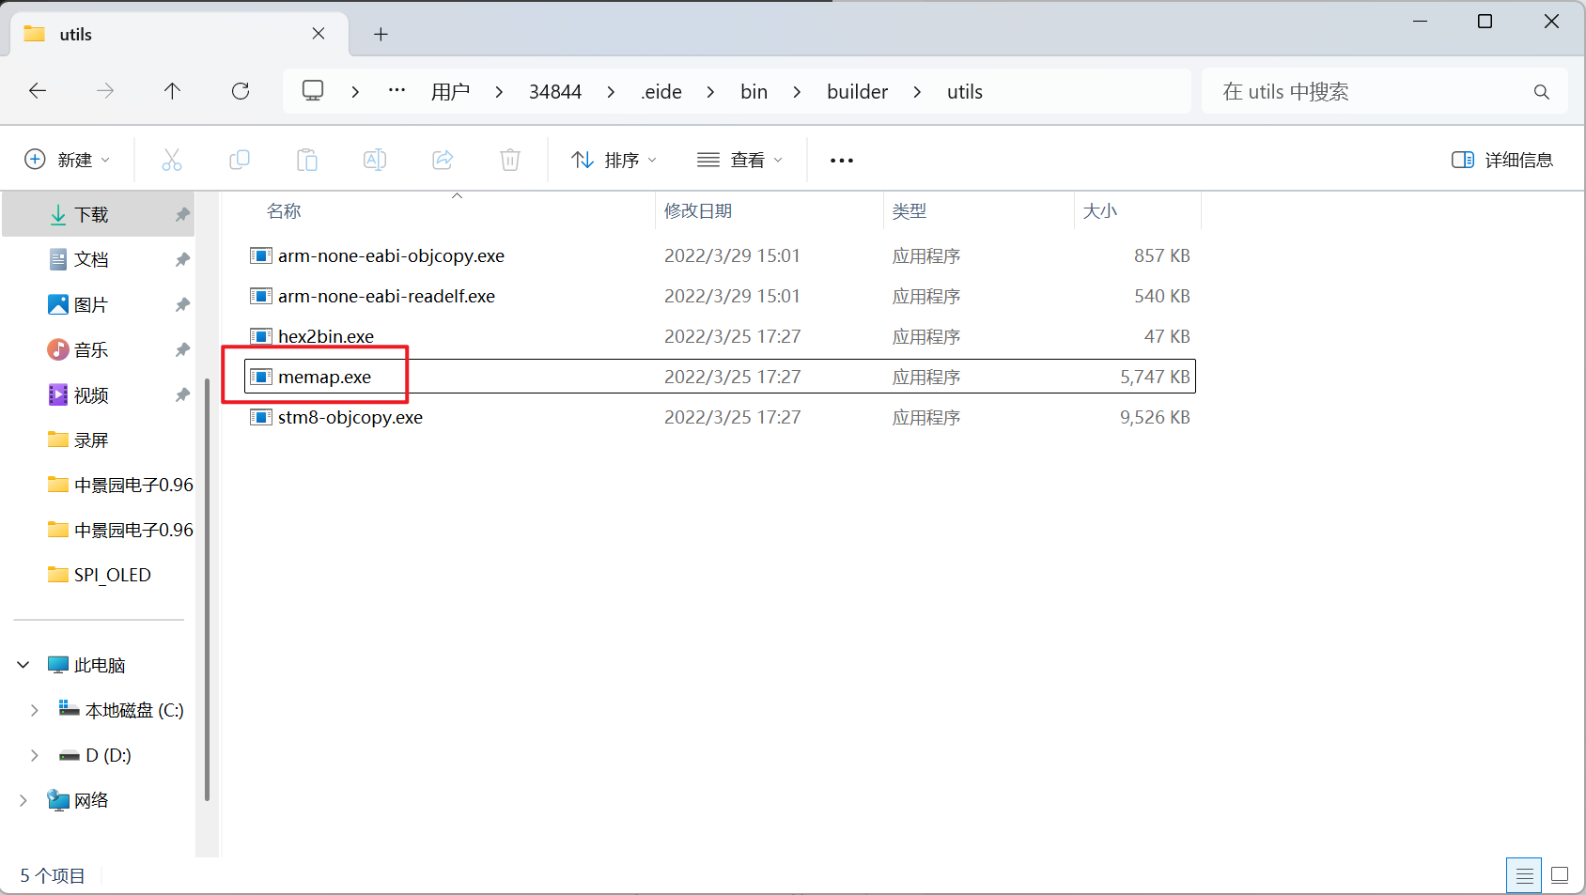Open 音乐 in sidebar
This screenshot has width=1586, height=895.
[x=91, y=350]
